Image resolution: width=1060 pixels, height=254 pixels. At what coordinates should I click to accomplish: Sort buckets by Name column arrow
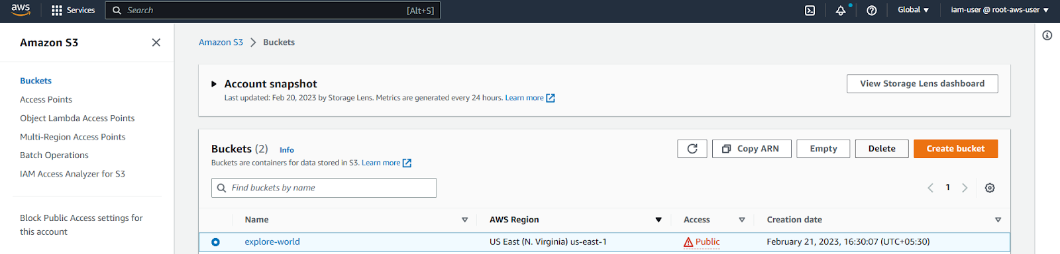[x=464, y=220]
